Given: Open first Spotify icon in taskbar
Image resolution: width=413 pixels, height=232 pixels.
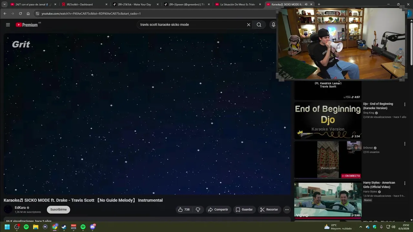Looking at the screenshot, I should tap(26, 227).
